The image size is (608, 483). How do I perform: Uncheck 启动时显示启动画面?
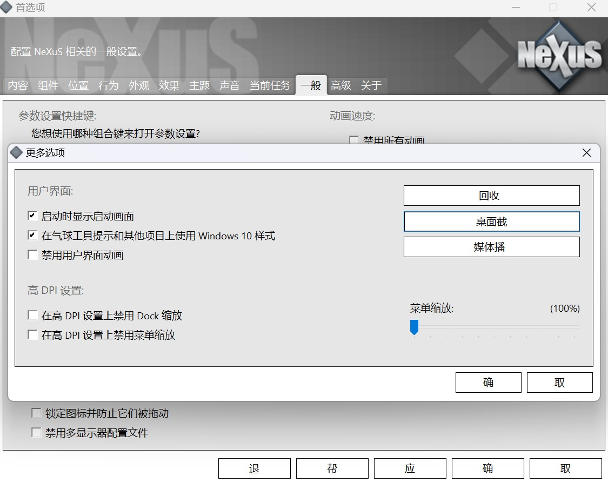tap(32, 217)
